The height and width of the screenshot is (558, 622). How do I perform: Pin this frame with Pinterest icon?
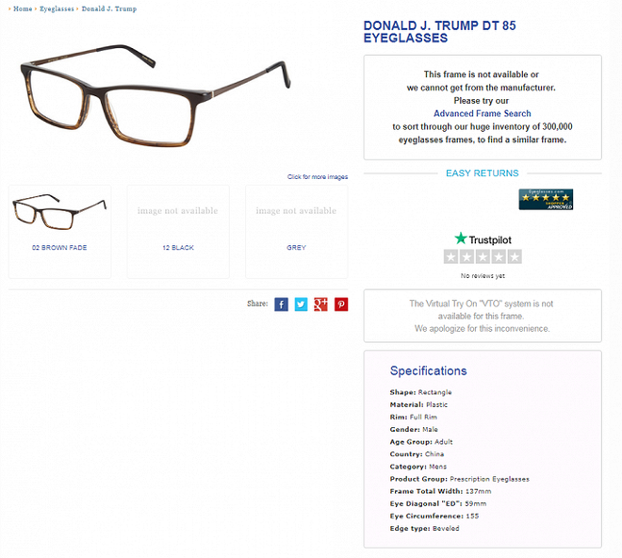(x=341, y=304)
